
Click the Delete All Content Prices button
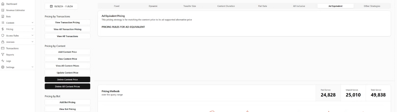pos(67,87)
